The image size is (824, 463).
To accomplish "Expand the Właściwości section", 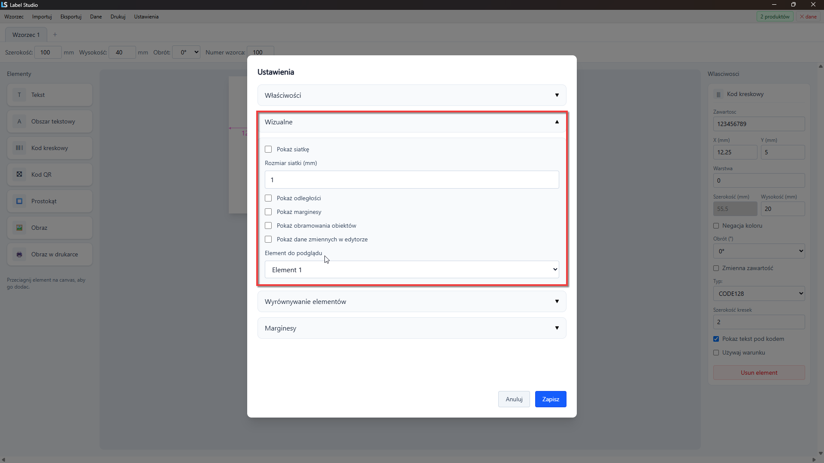I will 412,95.
